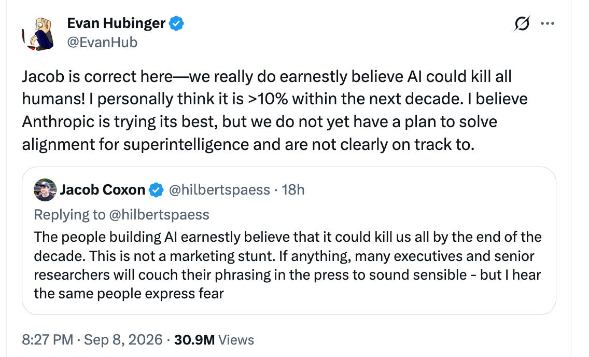The width and height of the screenshot is (589, 357).
Task: Select the main tweet text by Evan
Action: pos(275,111)
